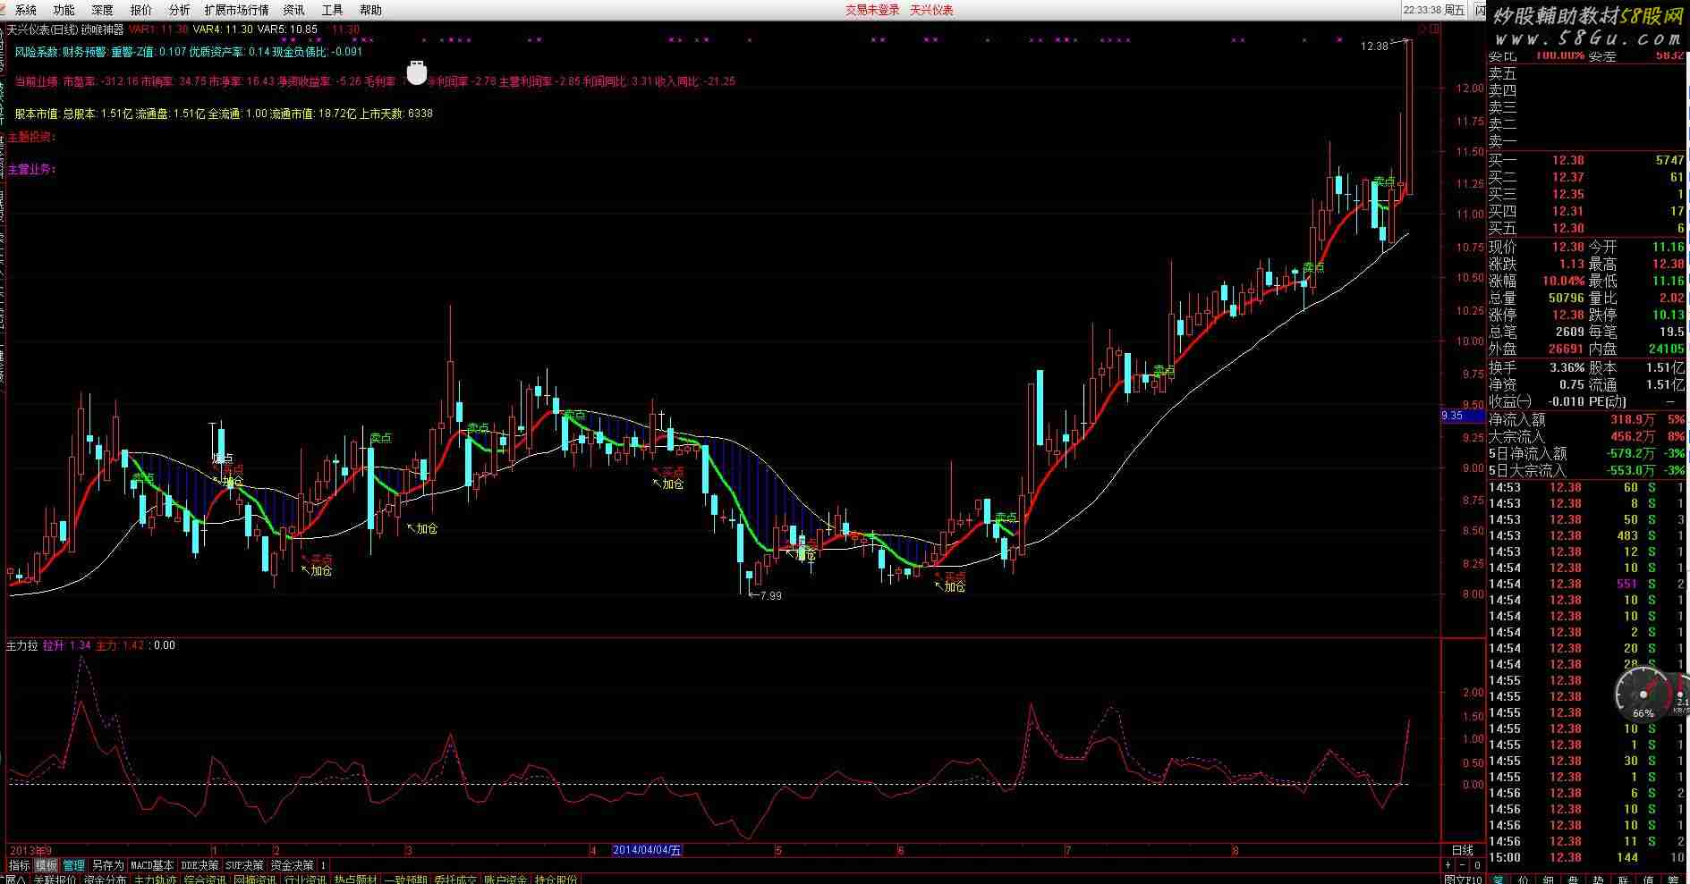Select the MACD基本 template
Screen dimensions: 1690x884
click(x=152, y=865)
